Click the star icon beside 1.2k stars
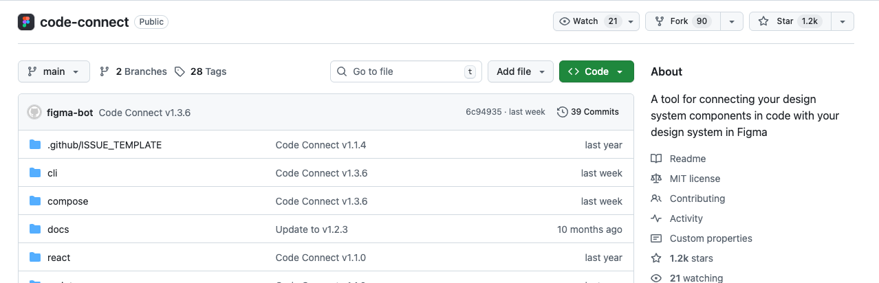The image size is (879, 283). click(656, 258)
